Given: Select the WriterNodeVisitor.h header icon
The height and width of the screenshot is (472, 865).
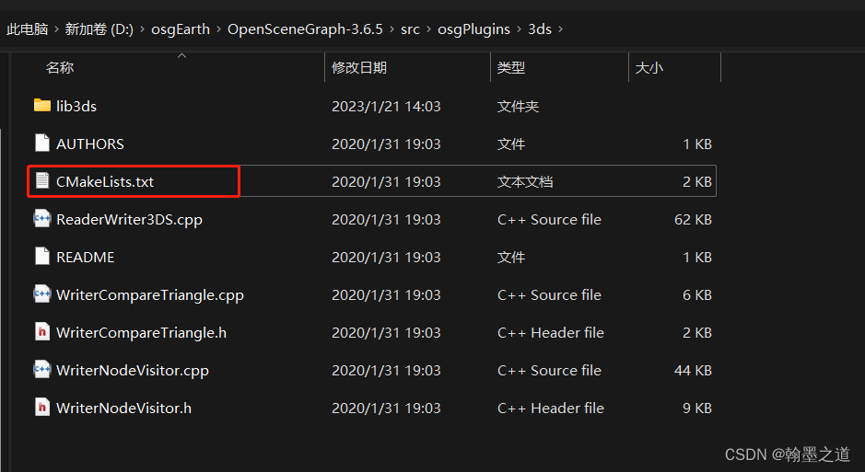Looking at the screenshot, I should (x=42, y=407).
